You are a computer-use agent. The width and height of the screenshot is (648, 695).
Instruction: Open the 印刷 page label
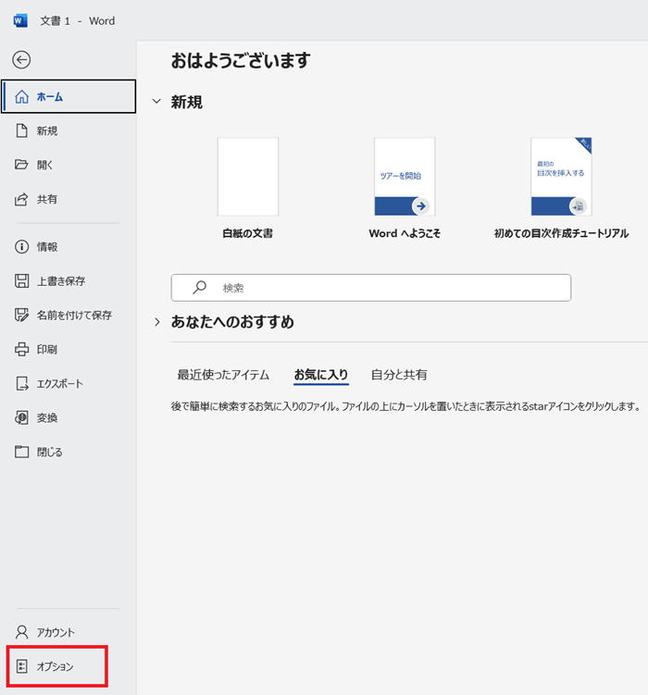click(x=47, y=349)
